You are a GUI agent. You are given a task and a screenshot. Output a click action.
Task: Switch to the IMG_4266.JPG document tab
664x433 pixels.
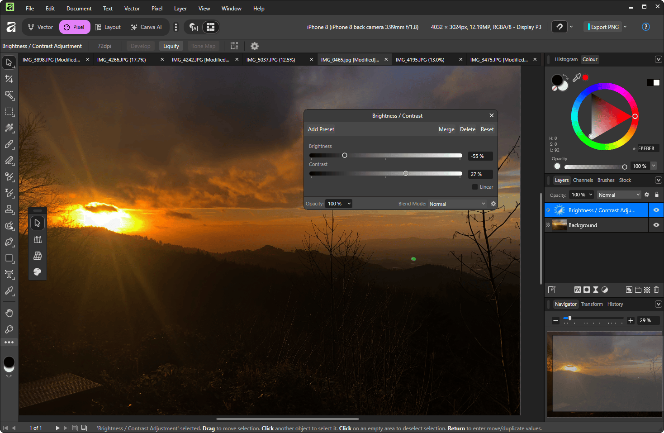[122, 60]
